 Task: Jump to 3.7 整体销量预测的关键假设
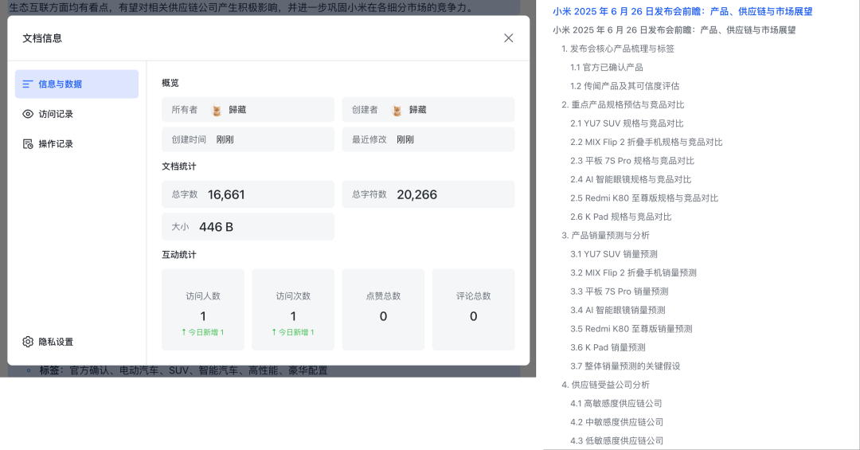pos(625,366)
